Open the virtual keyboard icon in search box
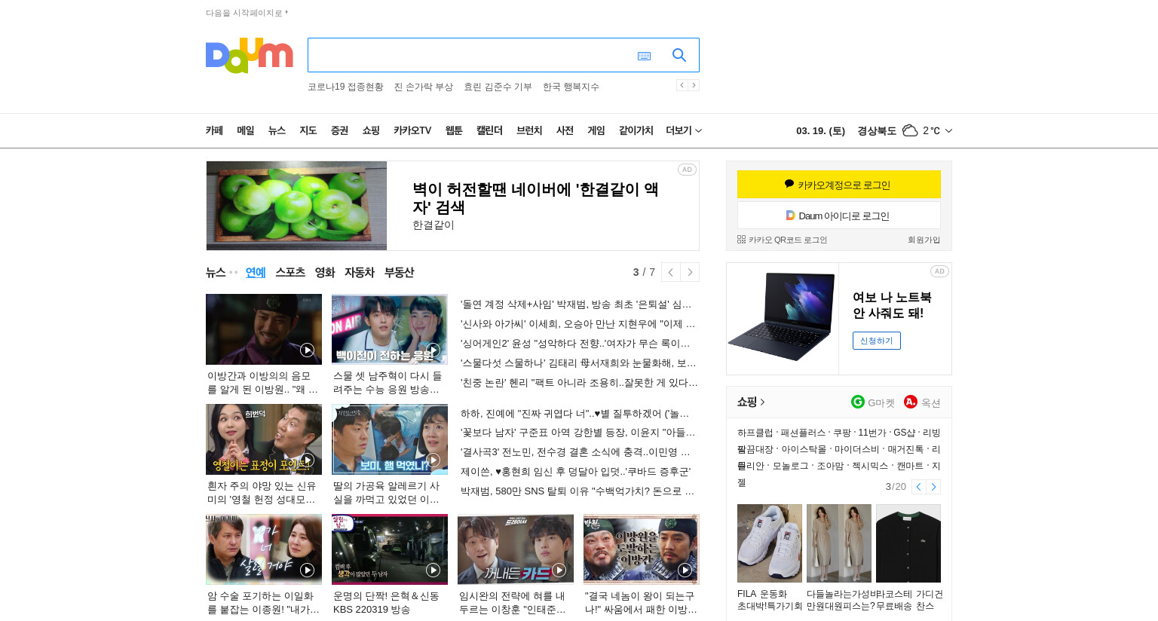 tap(644, 56)
